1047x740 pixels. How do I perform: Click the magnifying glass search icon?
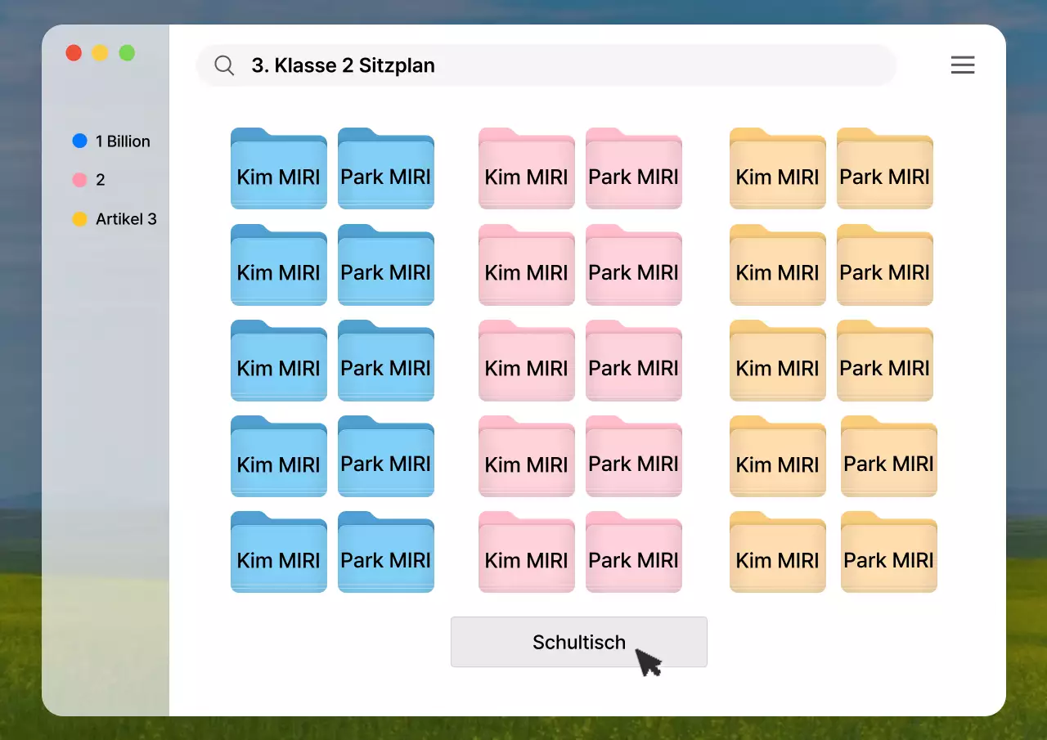point(224,65)
